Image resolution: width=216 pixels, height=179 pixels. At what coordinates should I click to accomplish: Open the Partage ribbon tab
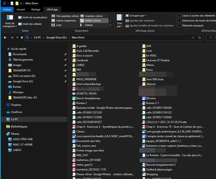[36, 10]
